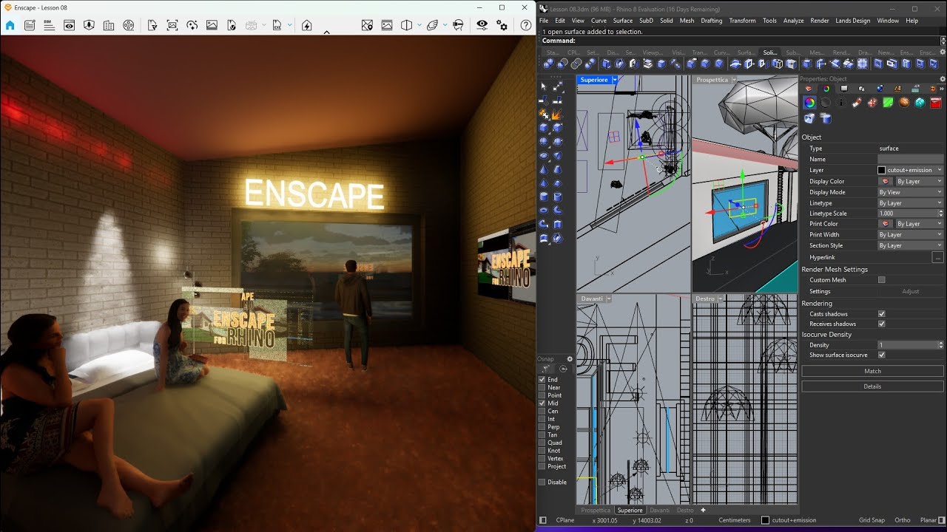Enable the Near object snap
The height and width of the screenshot is (532, 947).
[x=542, y=387]
